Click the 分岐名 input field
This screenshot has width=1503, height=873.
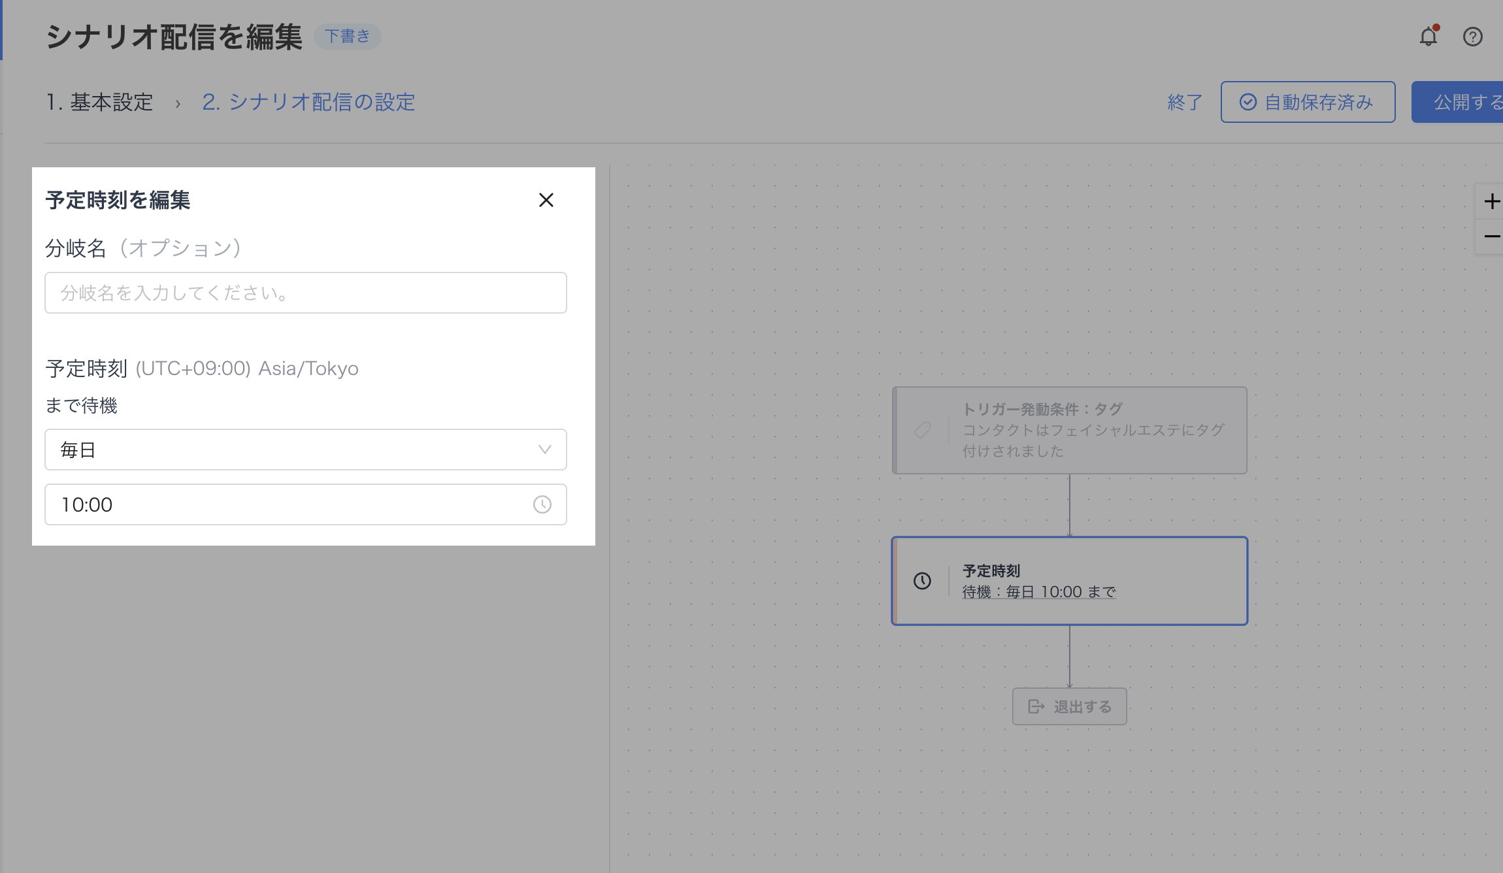pos(305,293)
